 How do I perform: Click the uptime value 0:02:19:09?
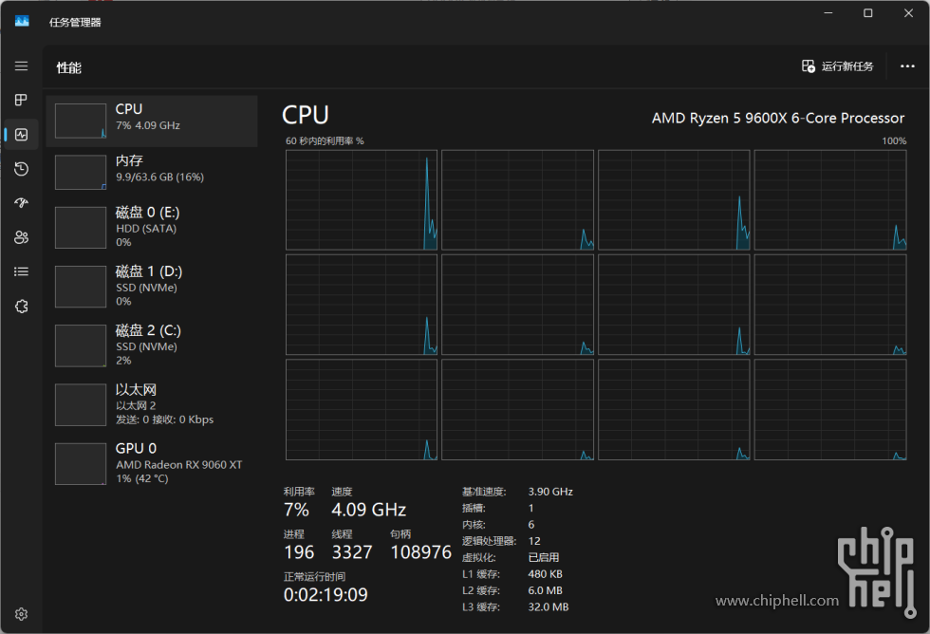click(325, 595)
